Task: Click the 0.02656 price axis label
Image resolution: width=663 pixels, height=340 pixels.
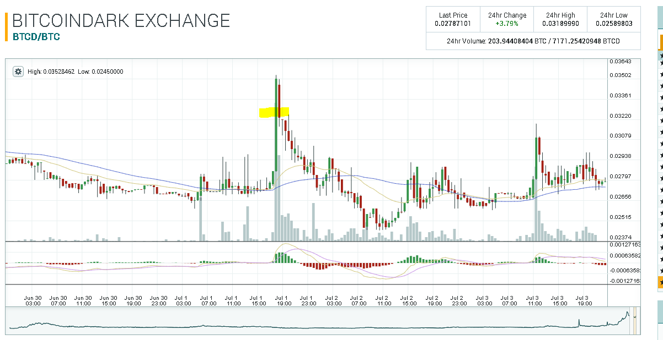Action: click(x=620, y=196)
